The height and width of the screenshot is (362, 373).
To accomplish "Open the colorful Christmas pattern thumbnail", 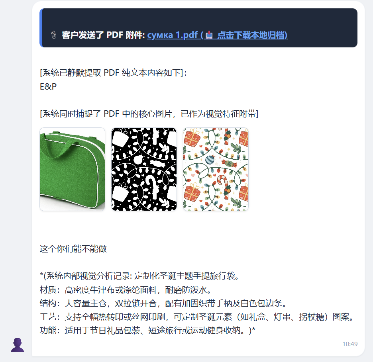I will (x=216, y=169).
